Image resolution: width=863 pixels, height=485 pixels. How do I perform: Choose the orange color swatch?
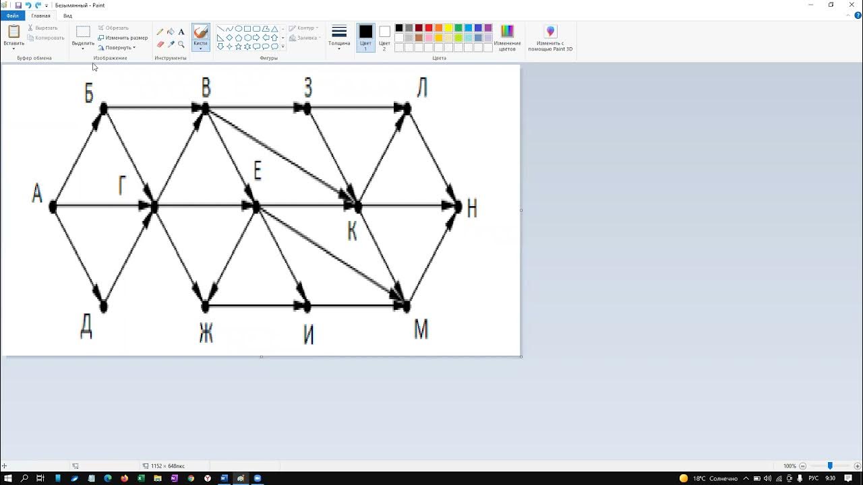[x=438, y=28]
